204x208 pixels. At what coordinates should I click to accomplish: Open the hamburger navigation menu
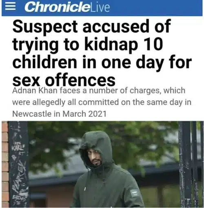pyautogui.click(x=10, y=7)
